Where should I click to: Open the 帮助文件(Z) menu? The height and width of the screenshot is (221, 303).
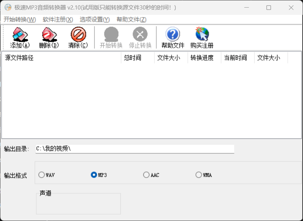click(x=131, y=19)
